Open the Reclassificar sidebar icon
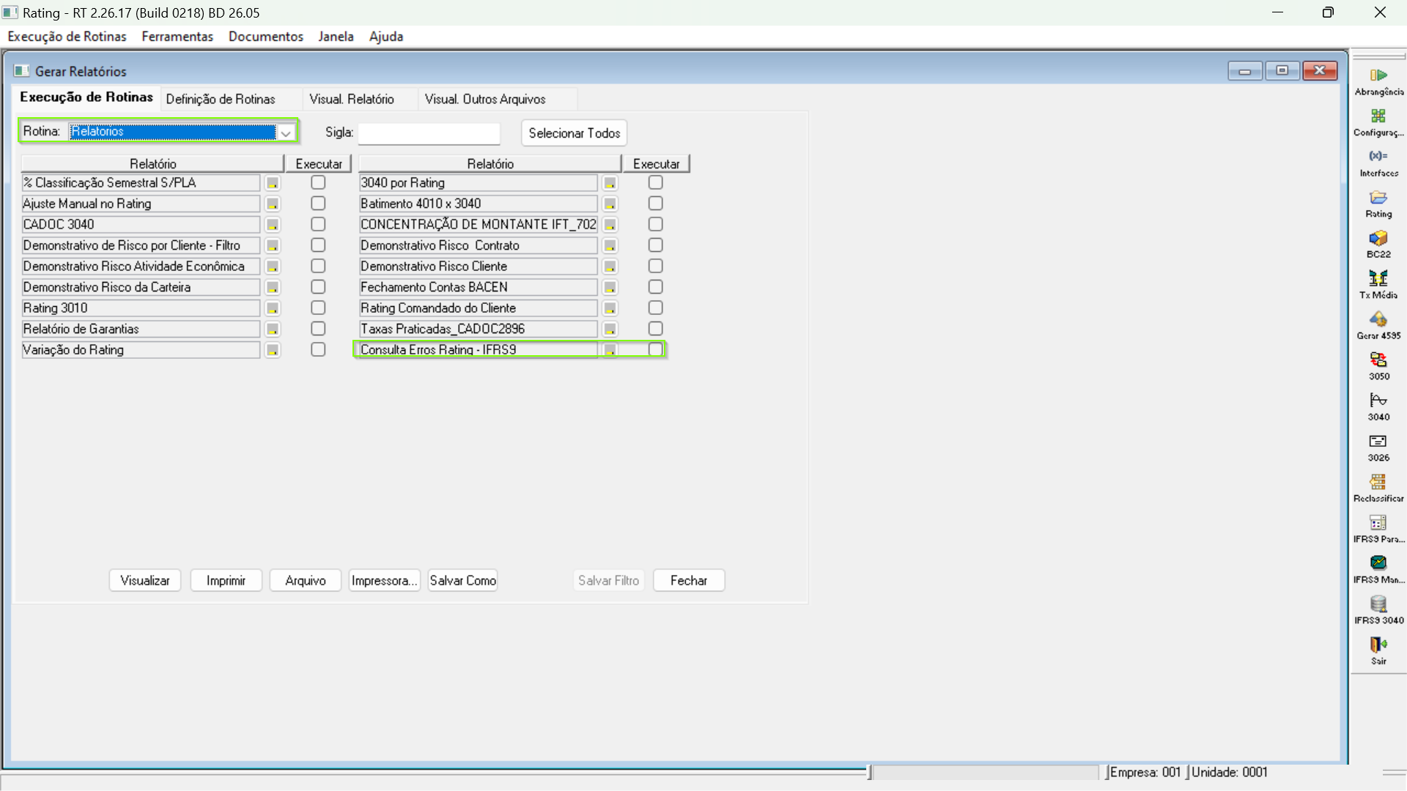1407x791 pixels. point(1378,483)
